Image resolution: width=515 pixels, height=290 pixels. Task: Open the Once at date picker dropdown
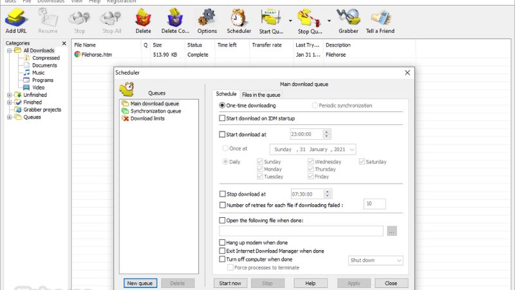tap(351, 150)
